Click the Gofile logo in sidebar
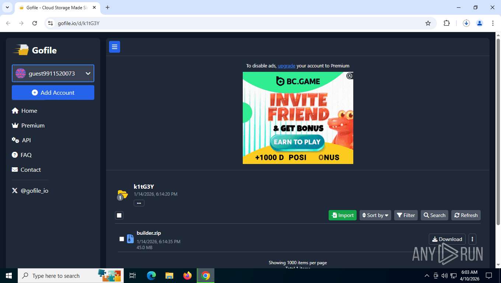The width and height of the screenshot is (501, 283). pos(35,50)
